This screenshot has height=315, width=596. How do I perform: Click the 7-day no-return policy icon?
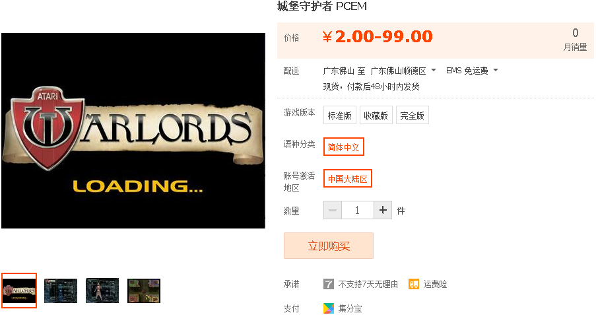pos(329,284)
